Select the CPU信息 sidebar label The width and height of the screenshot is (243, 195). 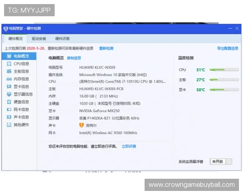click(21, 64)
